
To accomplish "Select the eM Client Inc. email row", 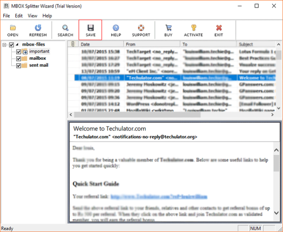I will click(172, 71).
